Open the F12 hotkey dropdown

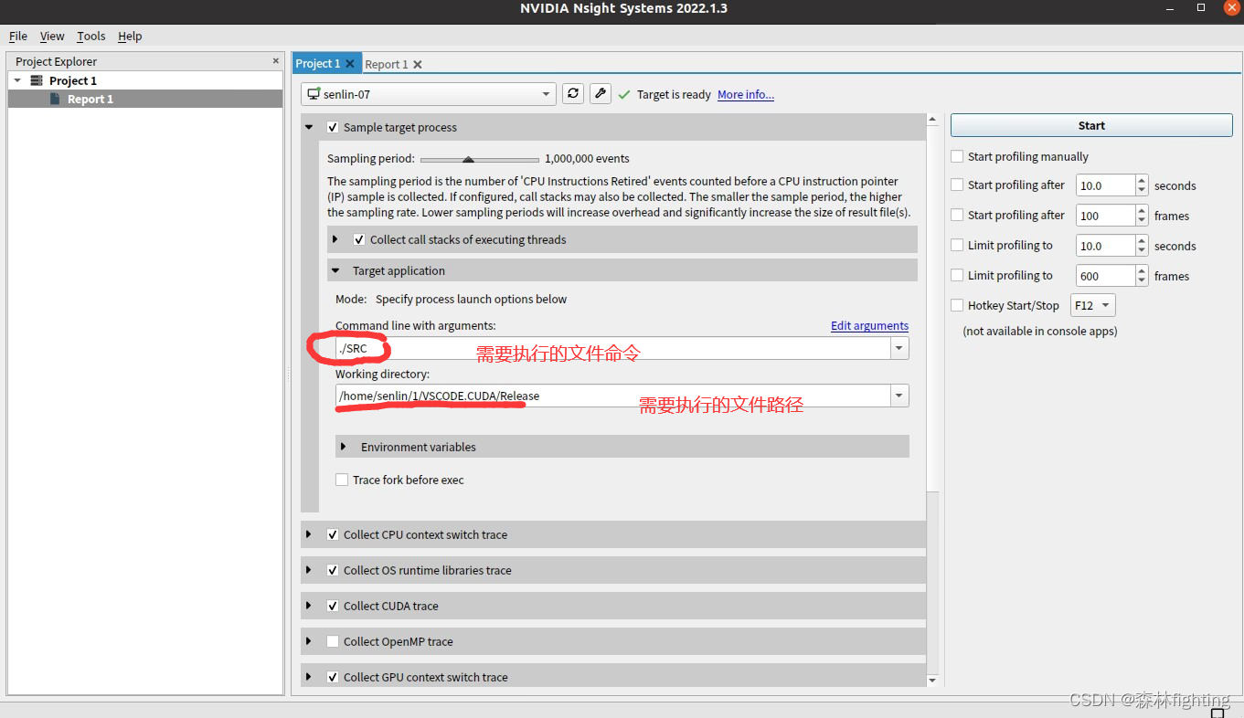(1093, 305)
